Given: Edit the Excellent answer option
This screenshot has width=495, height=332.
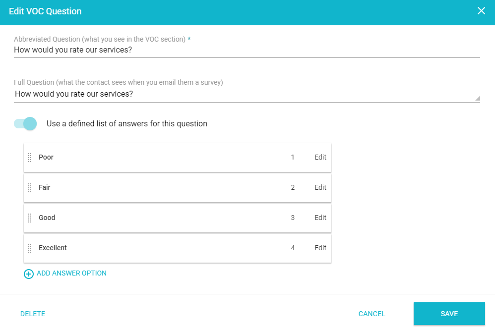Looking at the screenshot, I should pos(320,248).
